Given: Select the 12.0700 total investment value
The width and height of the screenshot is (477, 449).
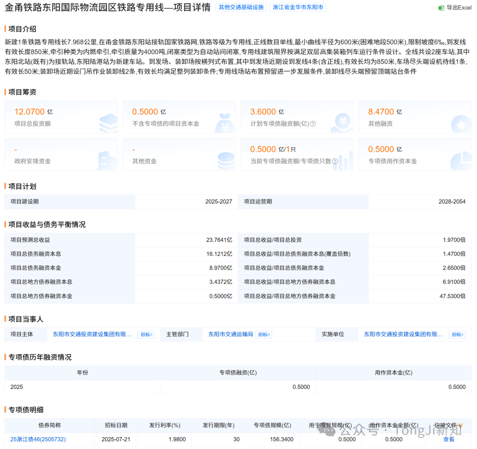Looking at the screenshot, I should tap(30, 112).
